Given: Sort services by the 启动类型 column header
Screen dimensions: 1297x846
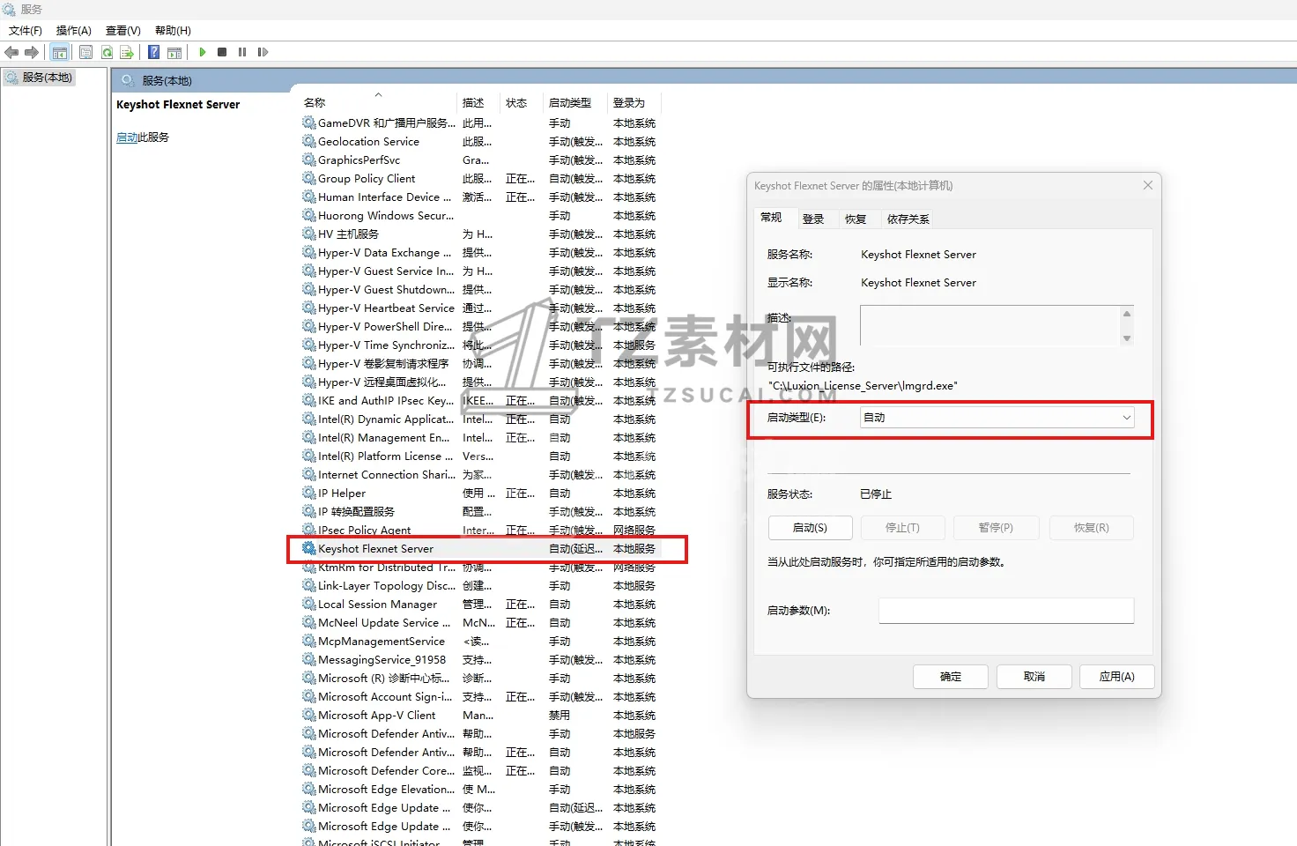Looking at the screenshot, I should point(570,103).
